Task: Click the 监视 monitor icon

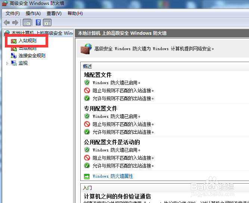Action: click(14, 63)
